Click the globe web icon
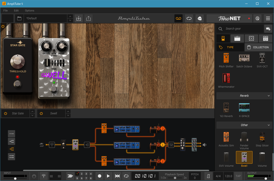 pos(257,18)
